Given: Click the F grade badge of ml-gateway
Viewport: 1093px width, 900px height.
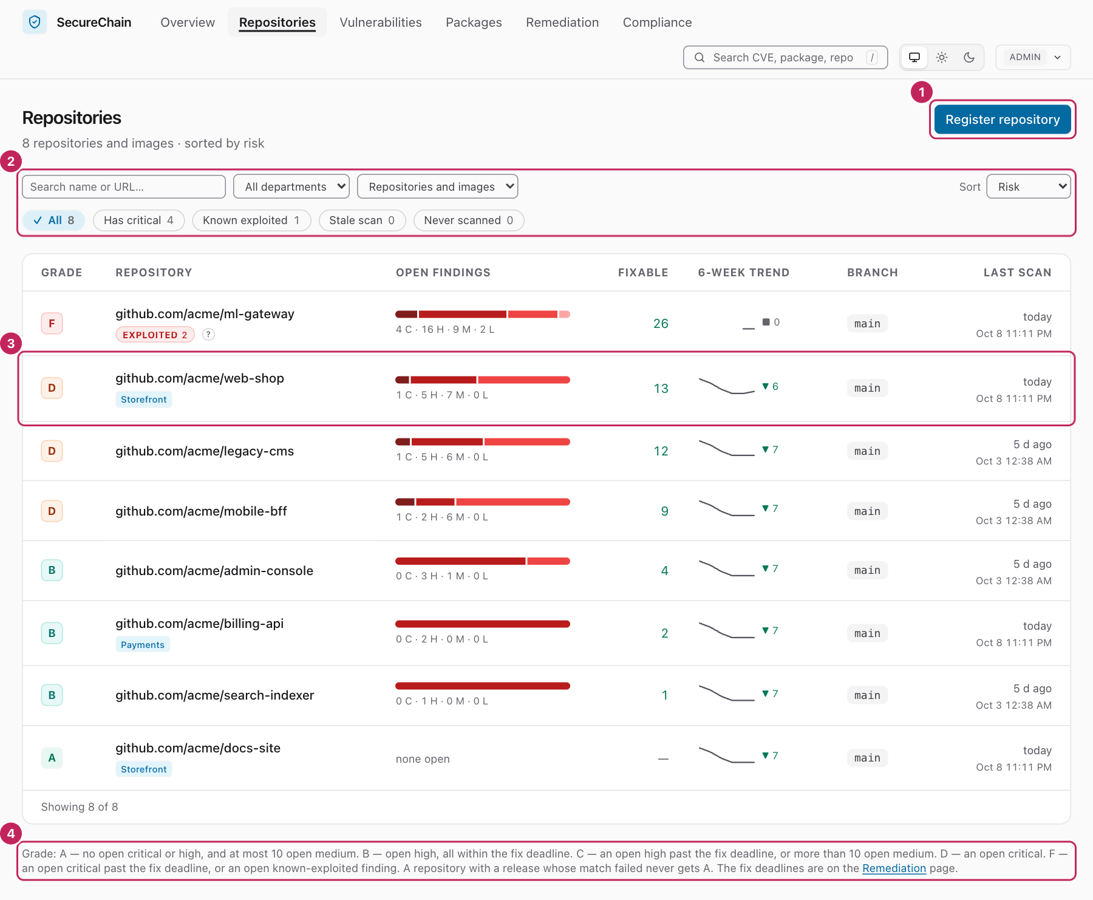Looking at the screenshot, I should point(52,324).
